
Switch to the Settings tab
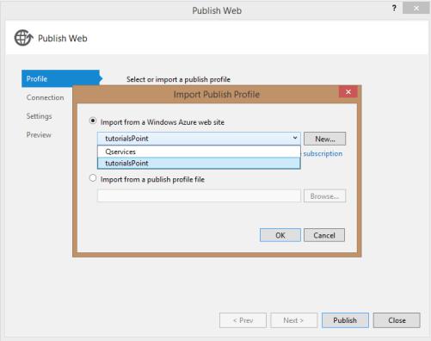(x=40, y=116)
